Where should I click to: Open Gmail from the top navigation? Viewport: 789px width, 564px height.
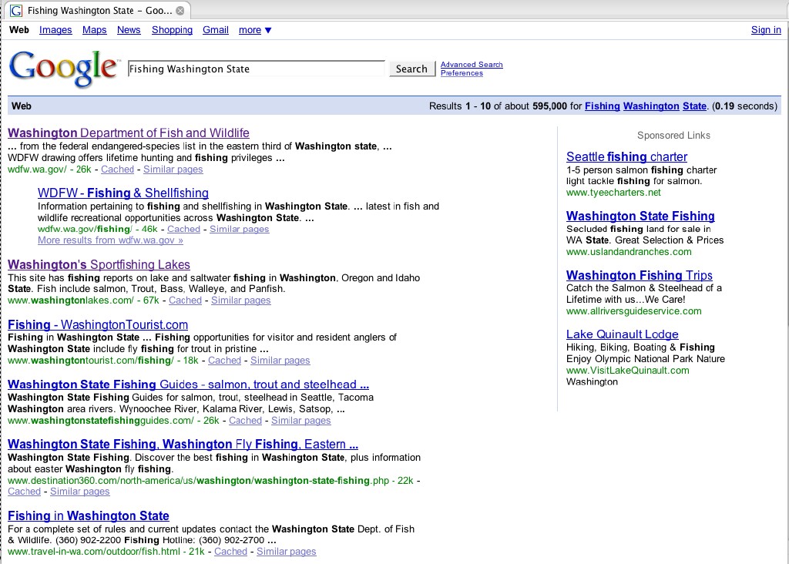(x=216, y=30)
